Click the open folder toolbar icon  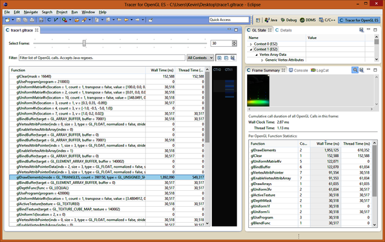coord(77,20)
